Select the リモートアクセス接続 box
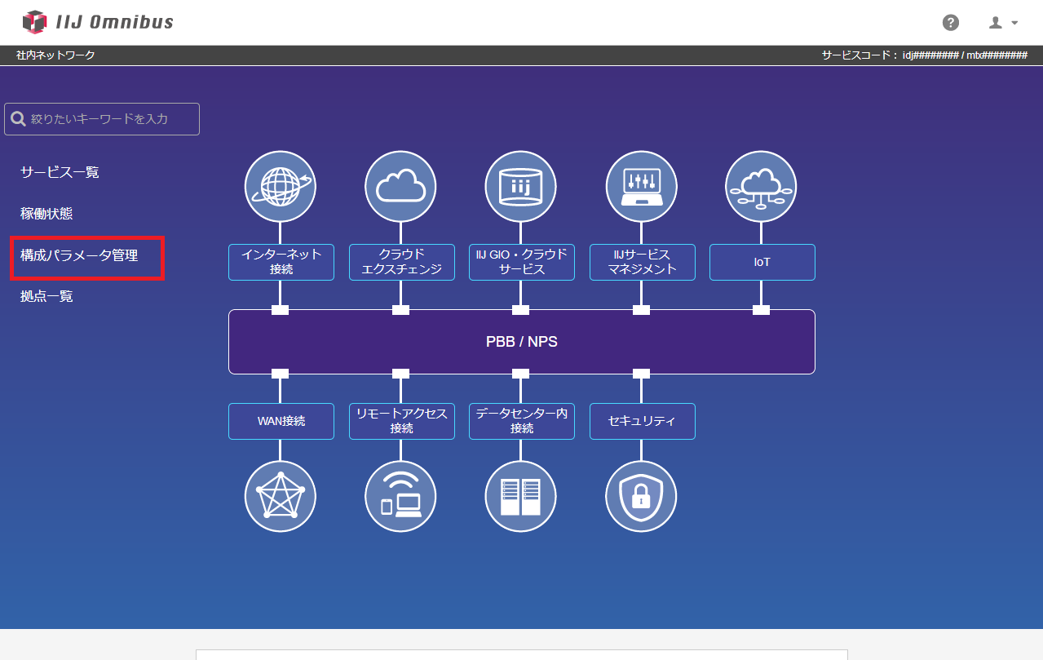 click(x=401, y=421)
